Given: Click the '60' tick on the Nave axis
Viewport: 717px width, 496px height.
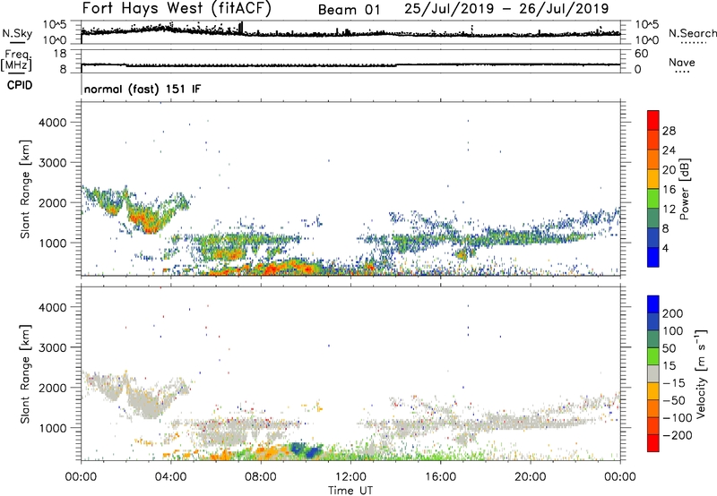Looking at the screenshot, I should pyautogui.click(x=642, y=54).
